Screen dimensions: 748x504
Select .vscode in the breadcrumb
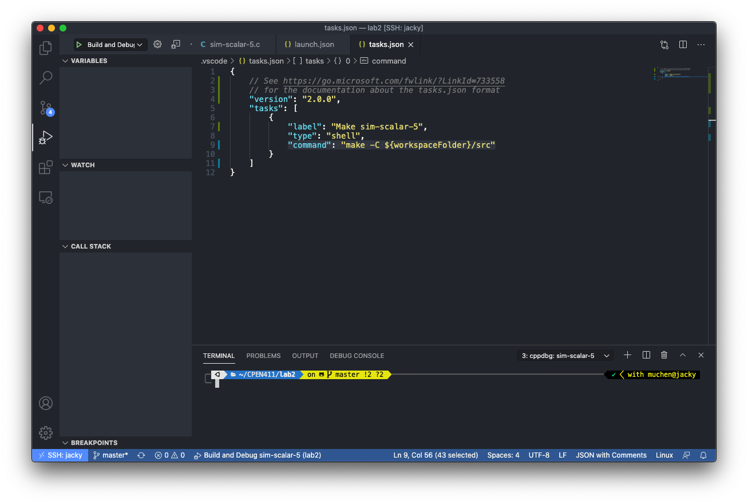[x=214, y=61]
